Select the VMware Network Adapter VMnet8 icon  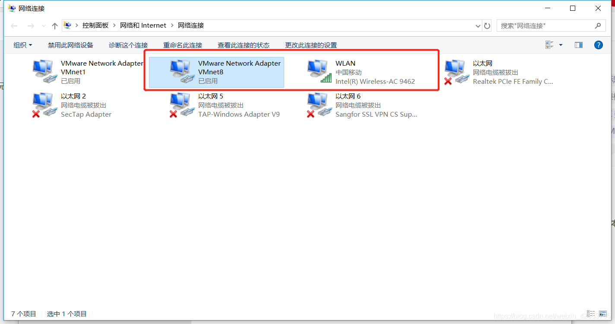pos(181,71)
